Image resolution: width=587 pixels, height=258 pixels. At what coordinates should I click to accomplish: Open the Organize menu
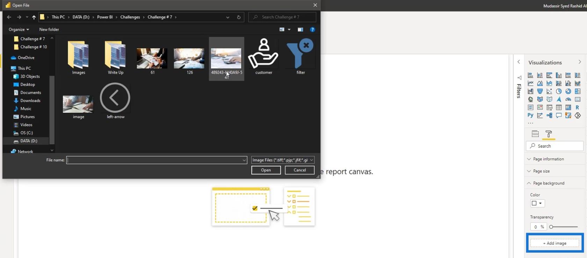[19, 30]
